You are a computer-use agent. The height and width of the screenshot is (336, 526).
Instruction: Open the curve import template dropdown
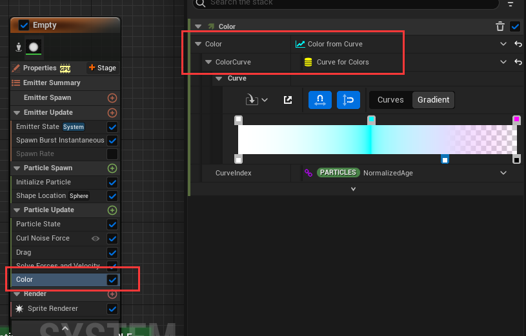click(x=257, y=100)
